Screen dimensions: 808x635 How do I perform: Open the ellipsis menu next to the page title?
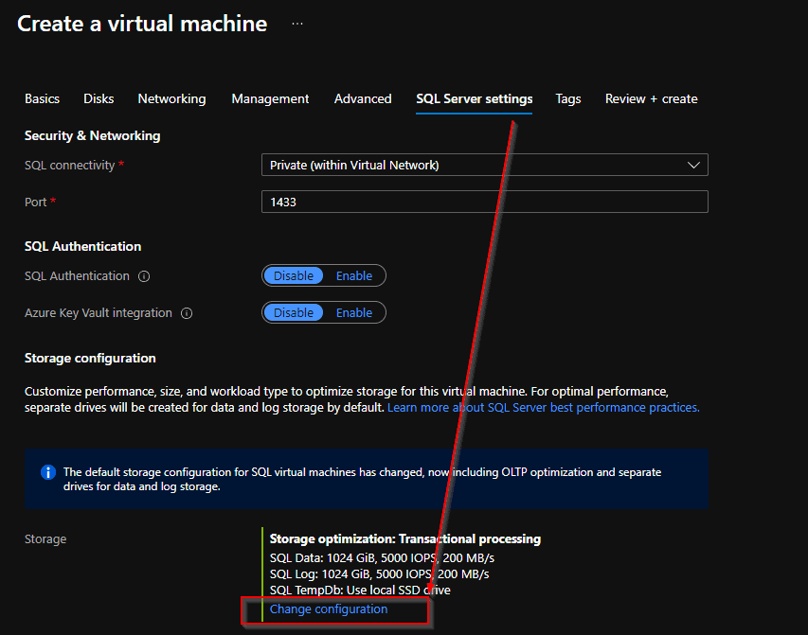click(296, 23)
